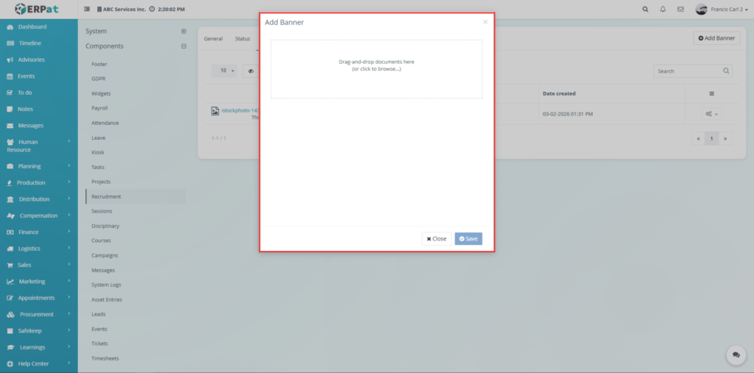Open the chat bubble widget

pyautogui.click(x=736, y=355)
